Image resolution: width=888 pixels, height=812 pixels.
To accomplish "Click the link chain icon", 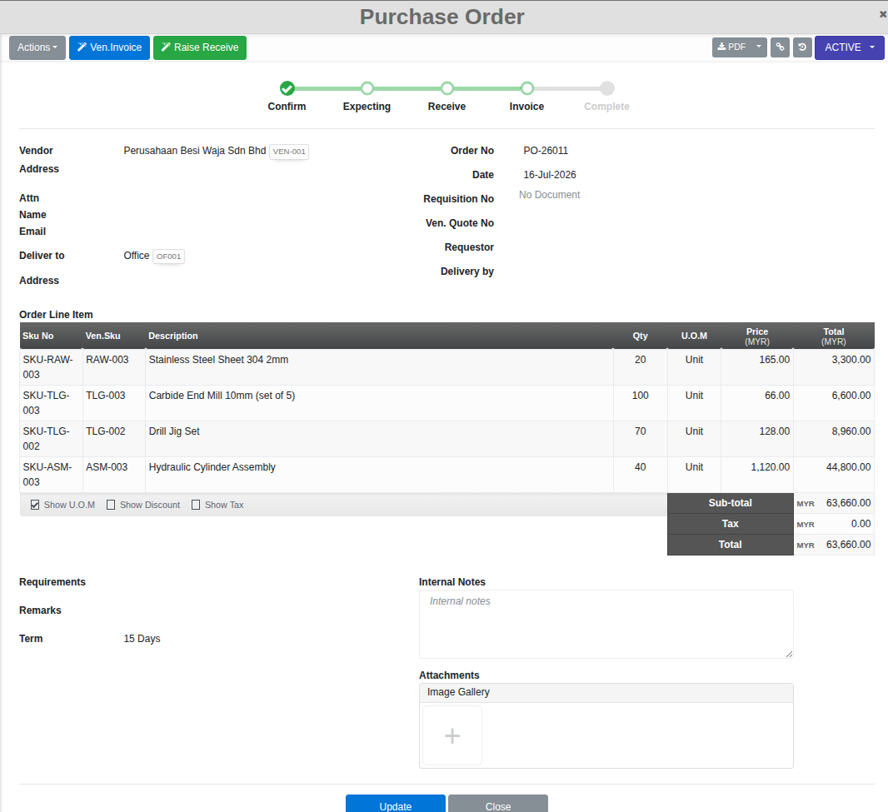I will coord(780,47).
